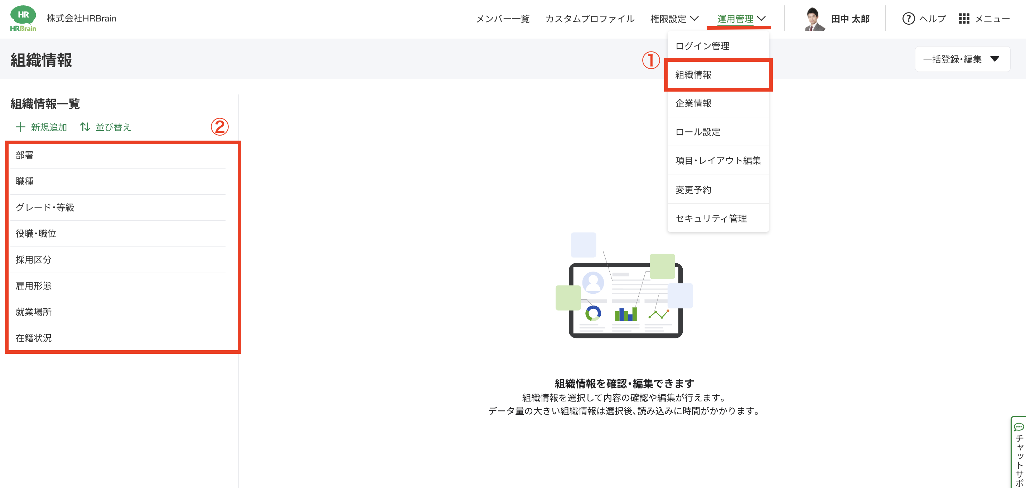The height and width of the screenshot is (488, 1026).
Task: Click the HRBrain logo icon
Action: click(23, 18)
